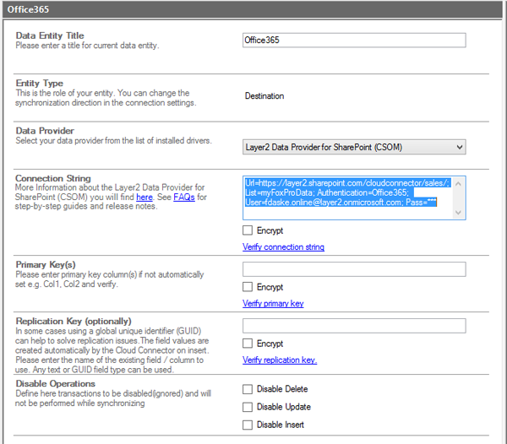The height and width of the screenshot is (444, 507).
Task: Focus the Replication Key input field
Action: (x=353, y=326)
